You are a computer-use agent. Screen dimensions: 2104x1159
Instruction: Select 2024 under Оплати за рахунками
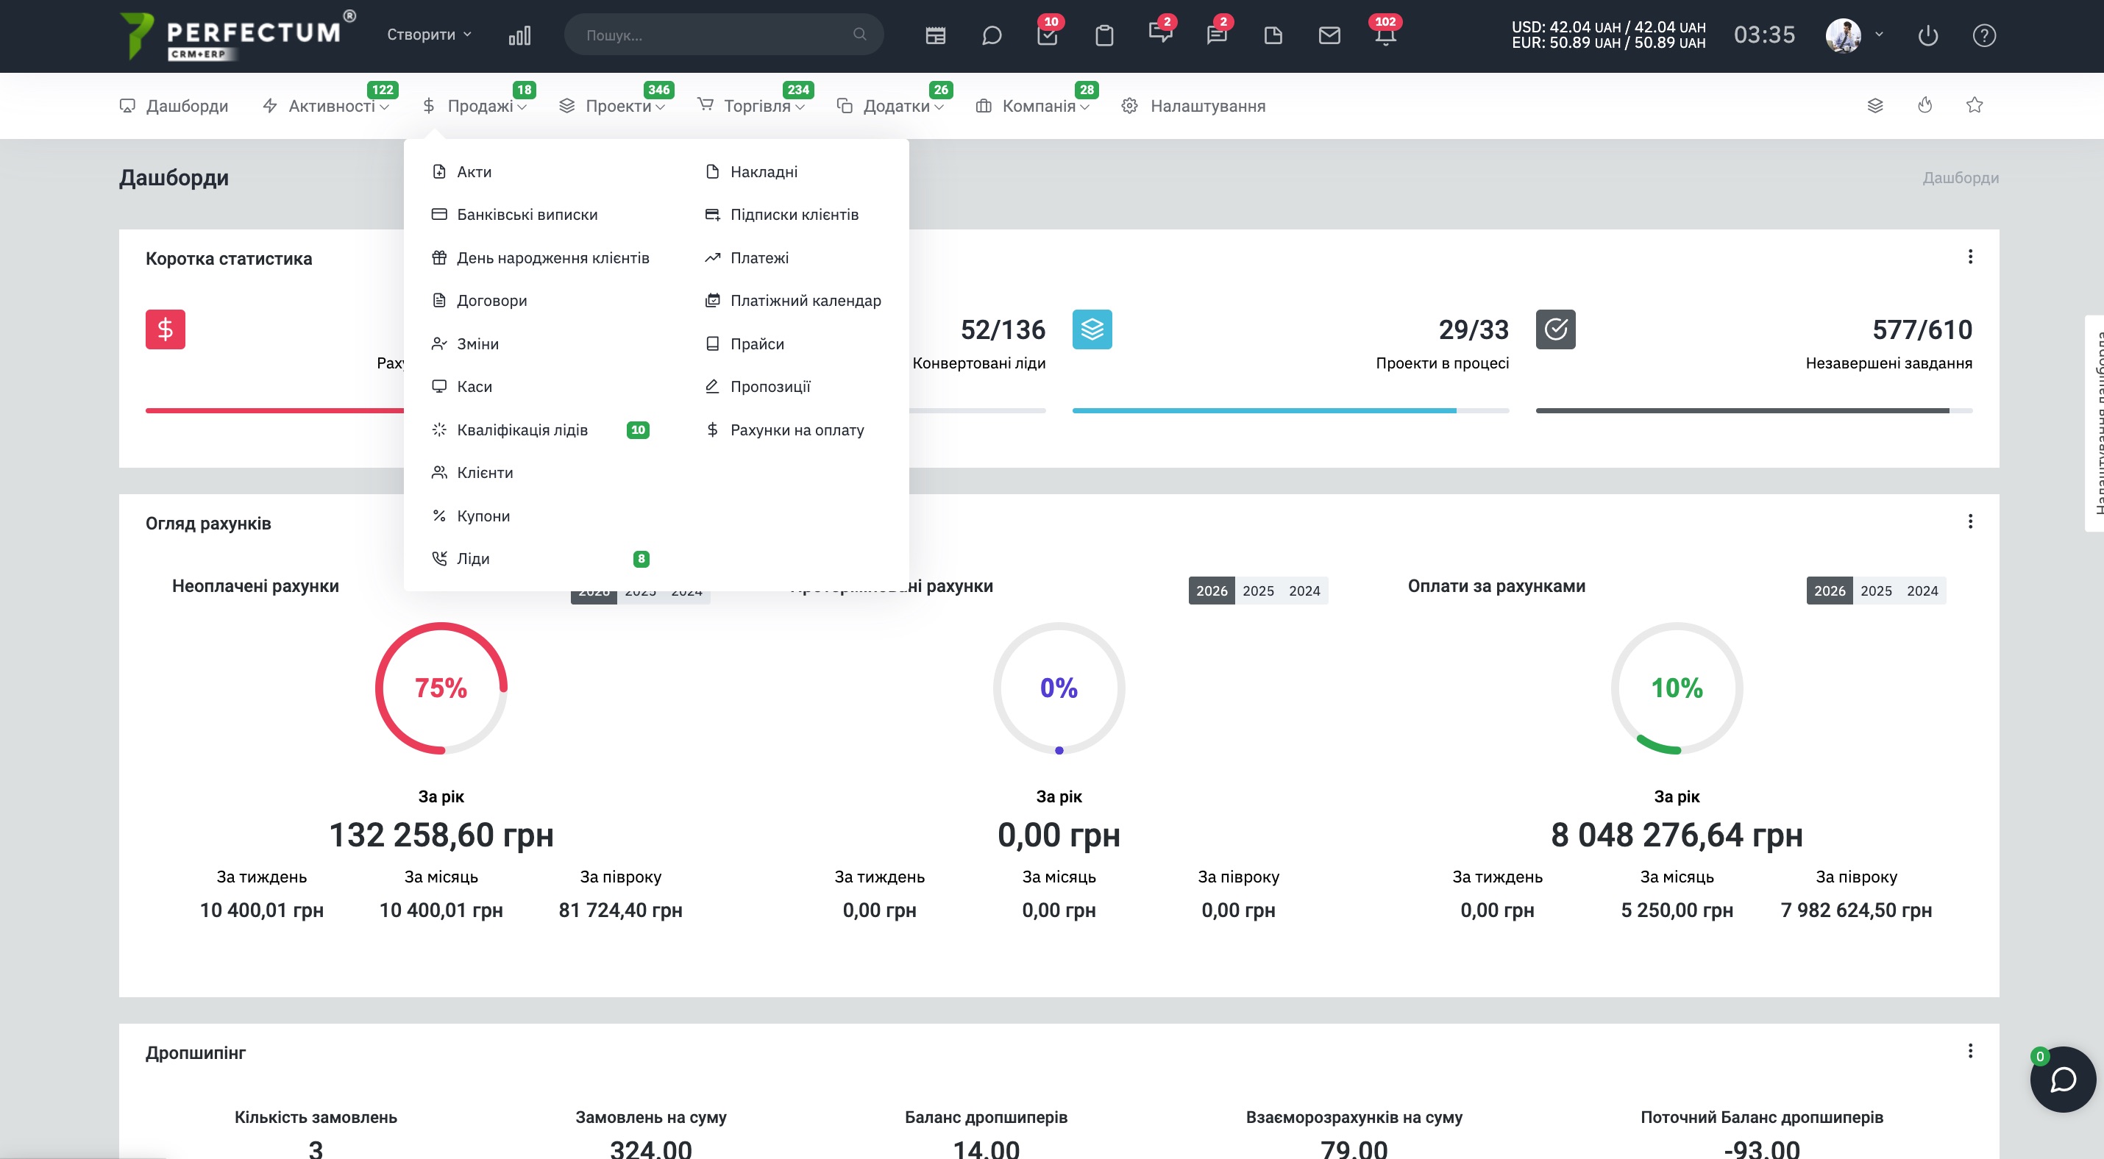(1922, 591)
